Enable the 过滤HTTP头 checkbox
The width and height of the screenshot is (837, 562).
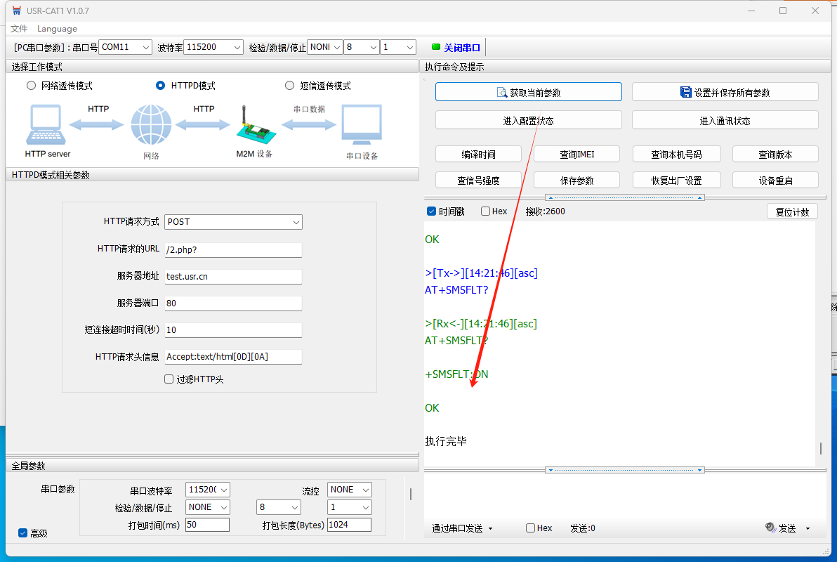(169, 379)
